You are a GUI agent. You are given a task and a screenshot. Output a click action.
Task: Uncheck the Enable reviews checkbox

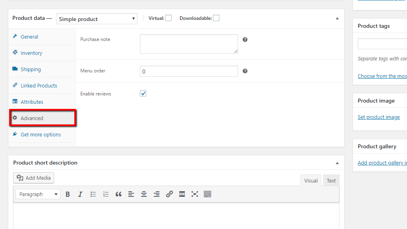143,93
